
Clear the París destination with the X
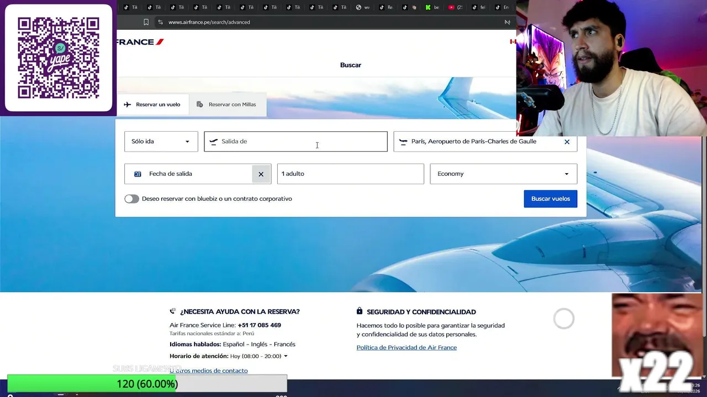click(567, 142)
